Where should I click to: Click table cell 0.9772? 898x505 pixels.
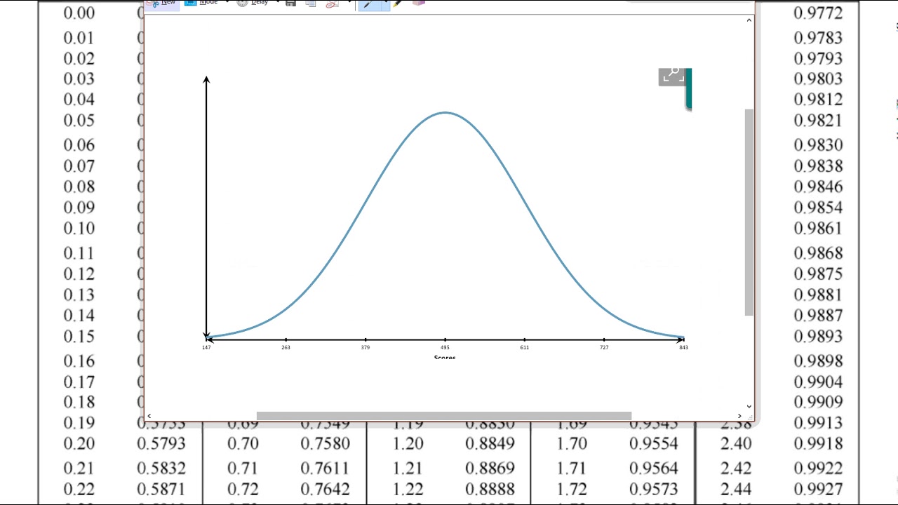point(817,13)
